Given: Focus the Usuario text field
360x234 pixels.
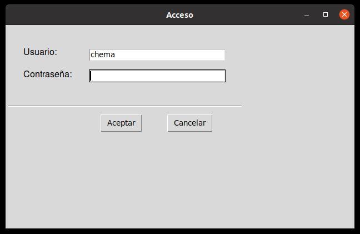Looking at the screenshot, I should pos(157,54).
